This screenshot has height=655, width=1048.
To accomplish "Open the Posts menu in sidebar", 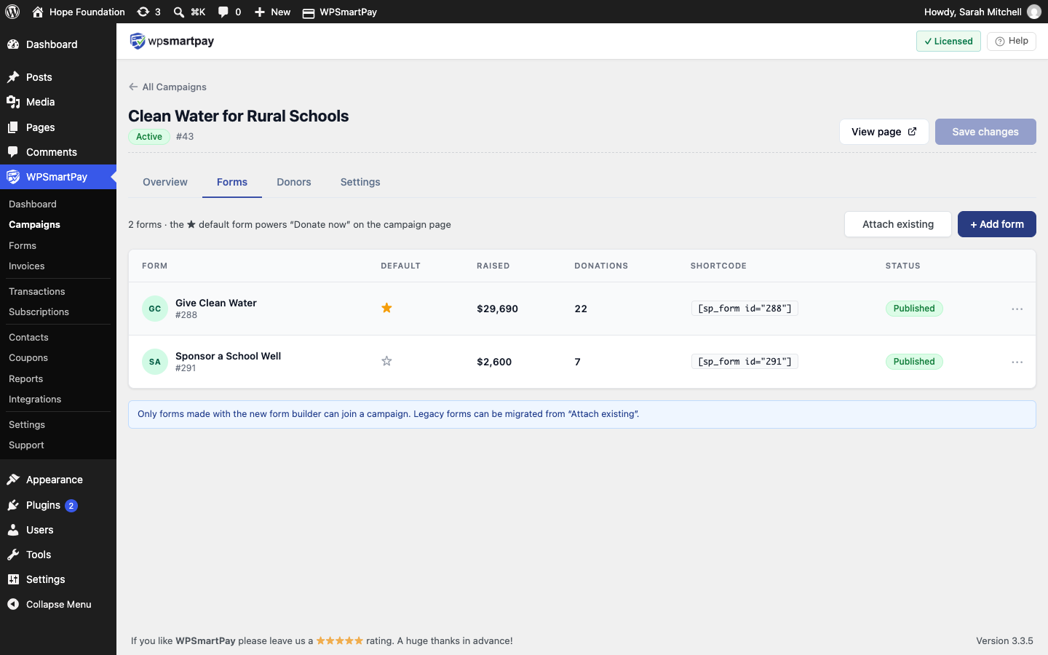I will (58, 77).
